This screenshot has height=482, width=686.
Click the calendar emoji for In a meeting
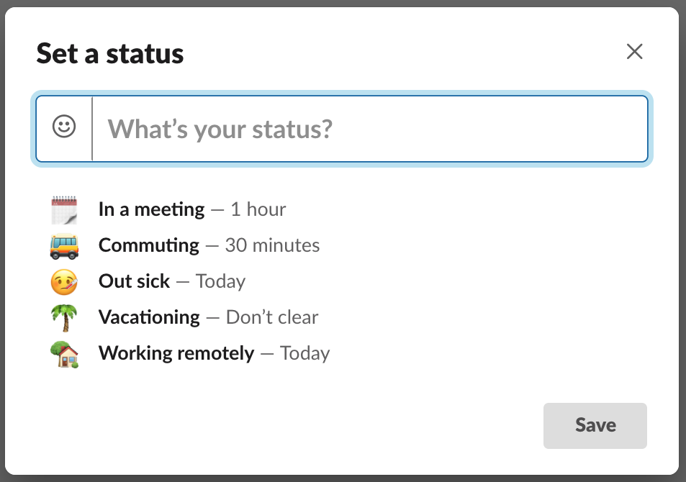coord(64,210)
